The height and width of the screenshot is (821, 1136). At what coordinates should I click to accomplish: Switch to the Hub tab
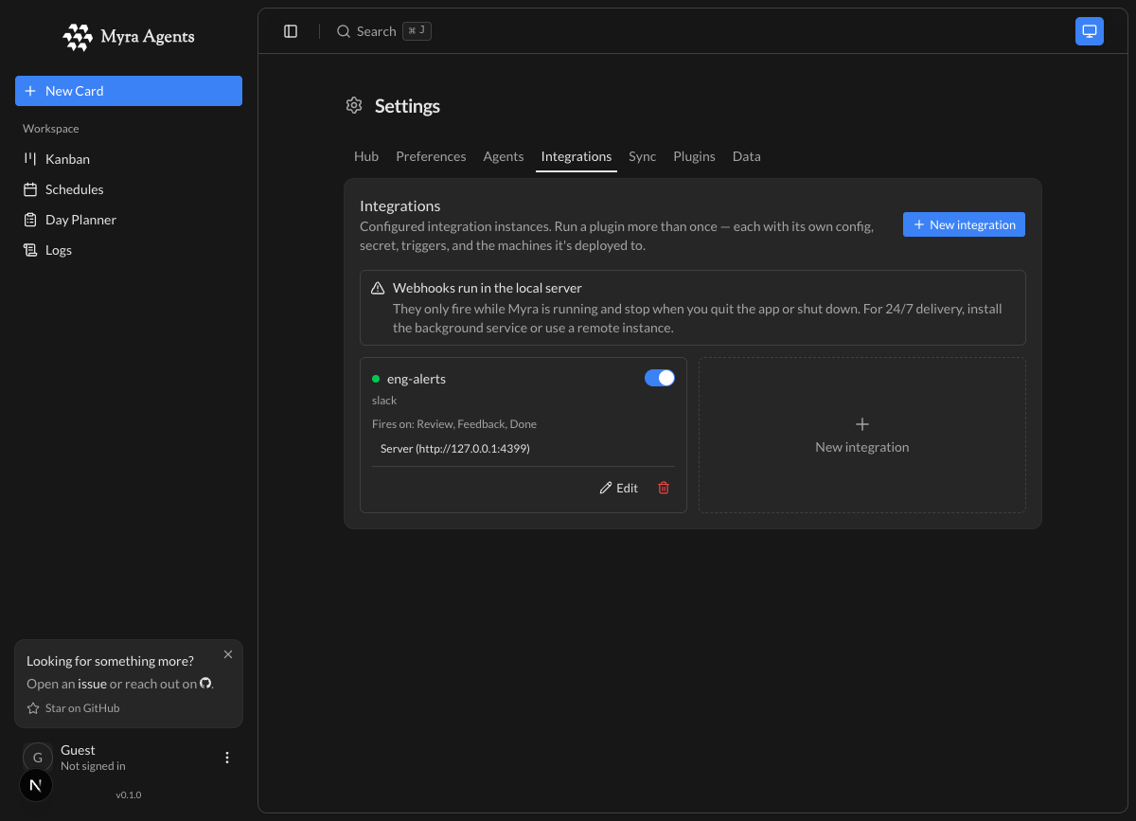[x=366, y=156]
